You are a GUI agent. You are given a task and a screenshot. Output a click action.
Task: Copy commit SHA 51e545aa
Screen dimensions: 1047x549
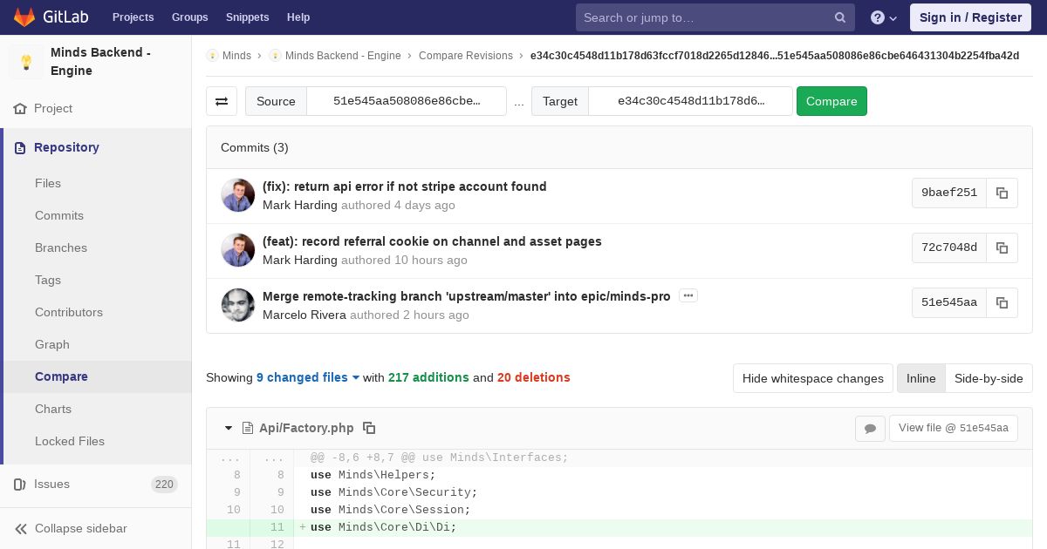1002,302
